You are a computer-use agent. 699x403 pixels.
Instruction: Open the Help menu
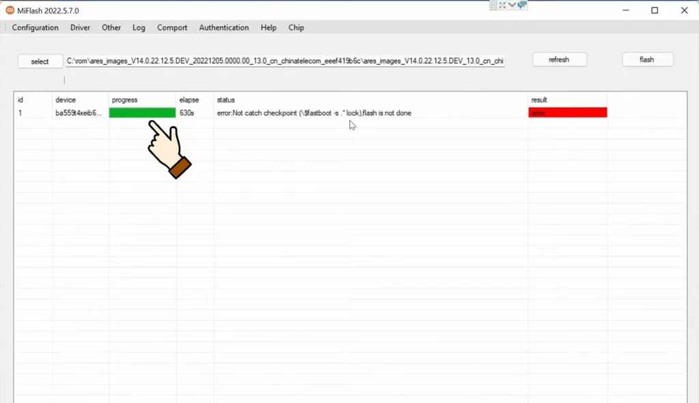tap(268, 28)
